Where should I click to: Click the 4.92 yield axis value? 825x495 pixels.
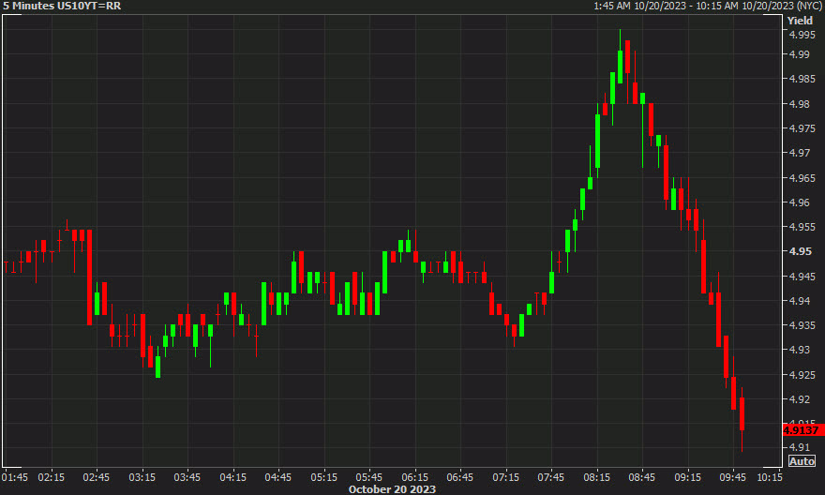coord(799,399)
